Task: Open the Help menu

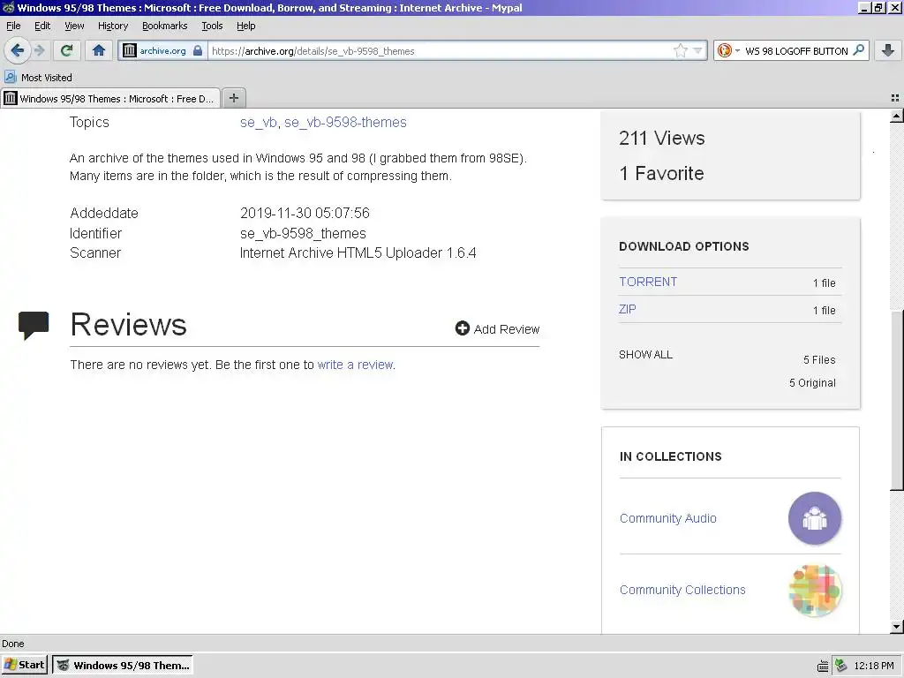Action: [246, 26]
